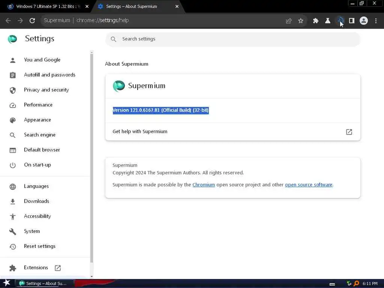
Task: Focus the Search settings field
Action: 232,39
